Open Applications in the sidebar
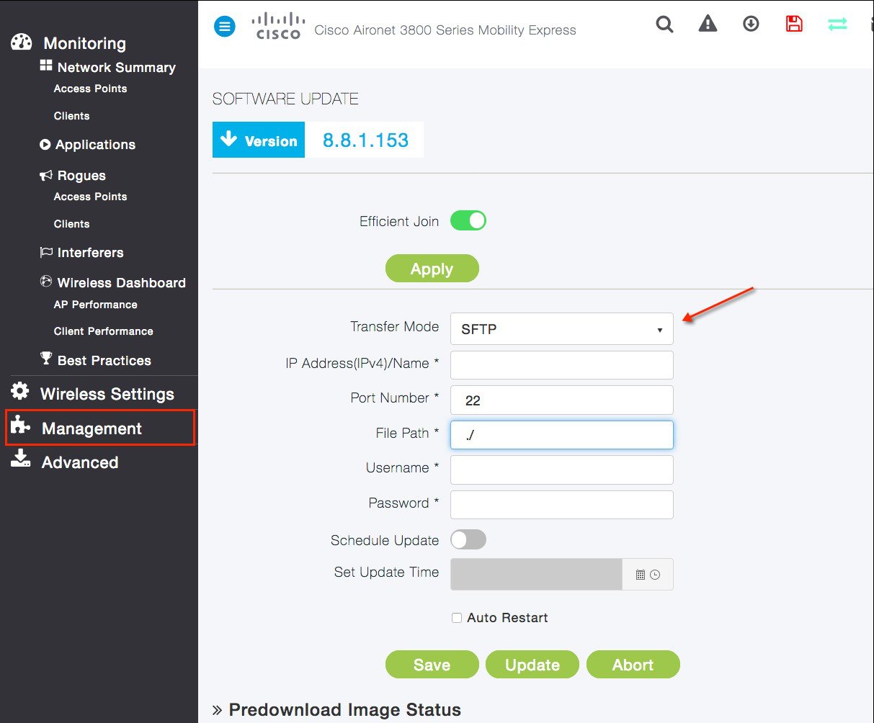874x723 pixels. click(95, 145)
